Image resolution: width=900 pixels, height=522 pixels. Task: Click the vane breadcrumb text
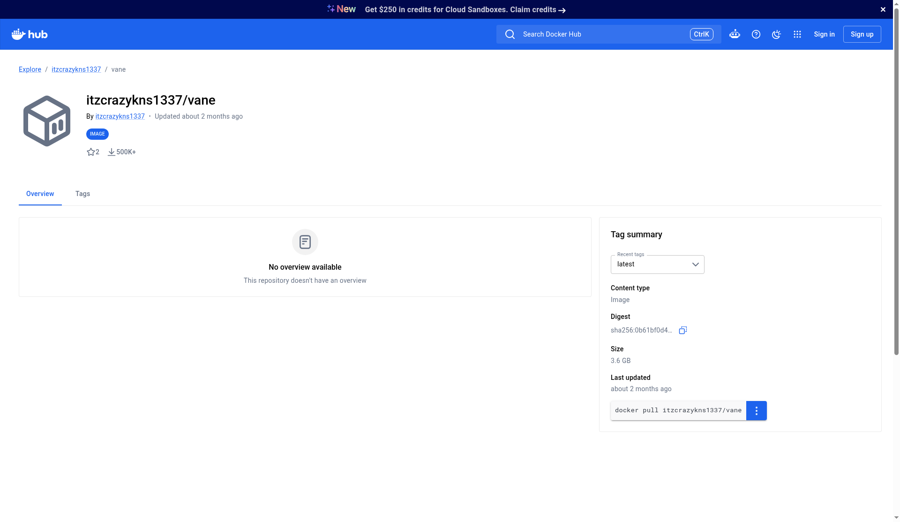point(119,69)
